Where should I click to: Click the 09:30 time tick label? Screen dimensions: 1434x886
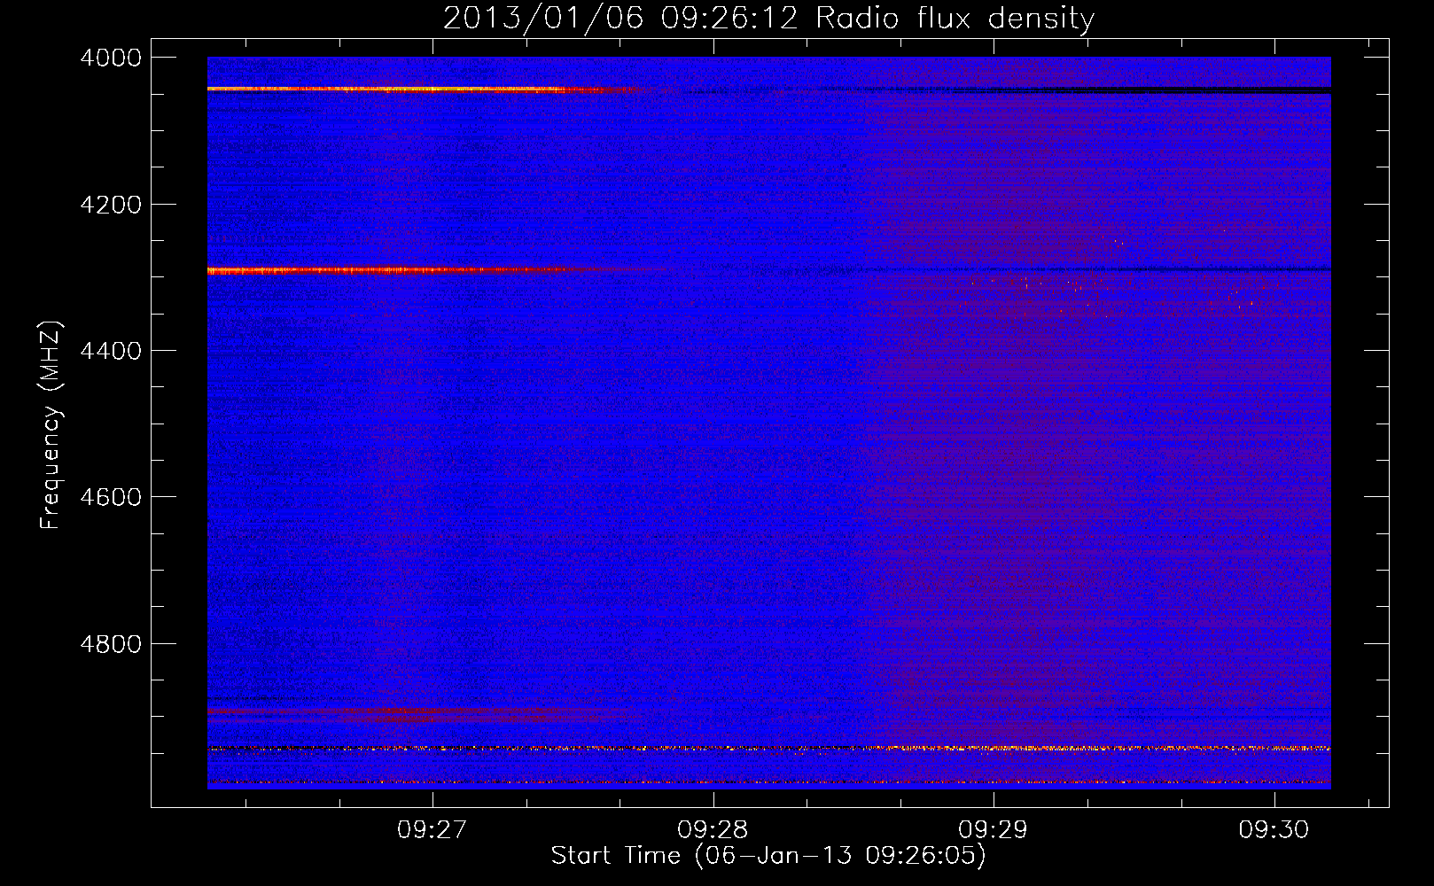[x=1274, y=830]
